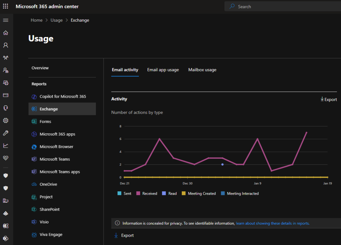Open the first shield icon below the rail divider
The height and width of the screenshot is (245, 341).
click(6, 176)
